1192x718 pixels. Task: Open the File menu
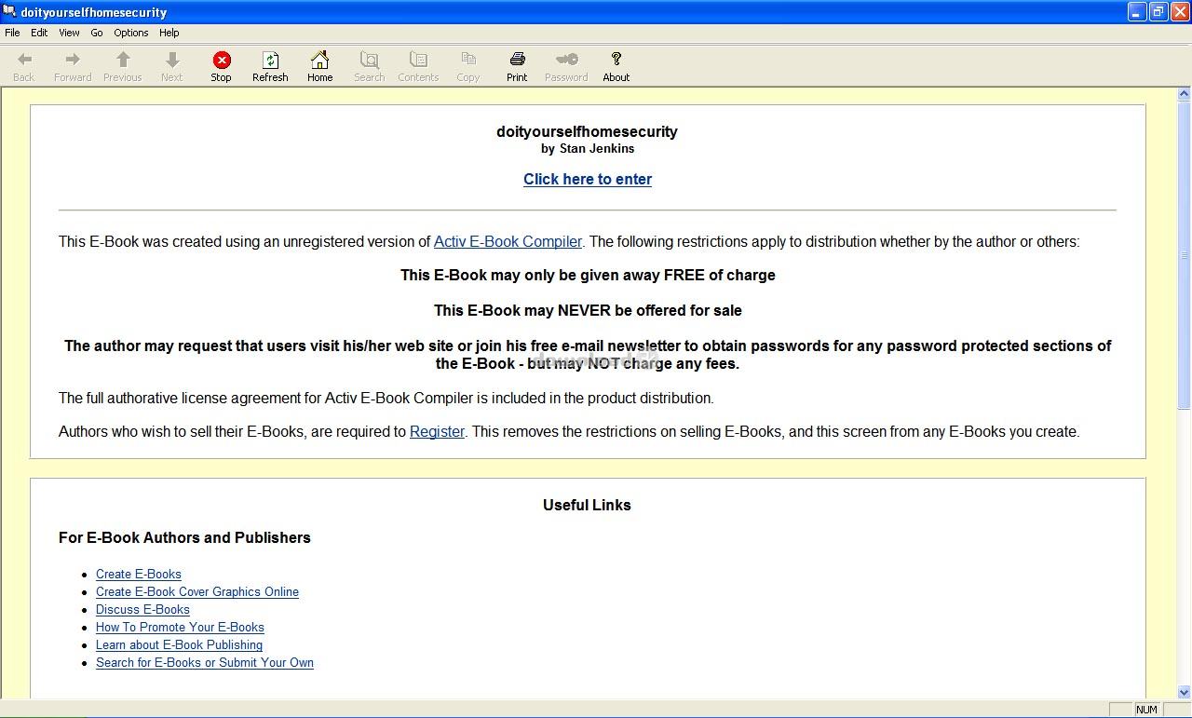click(x=12, y=33)
